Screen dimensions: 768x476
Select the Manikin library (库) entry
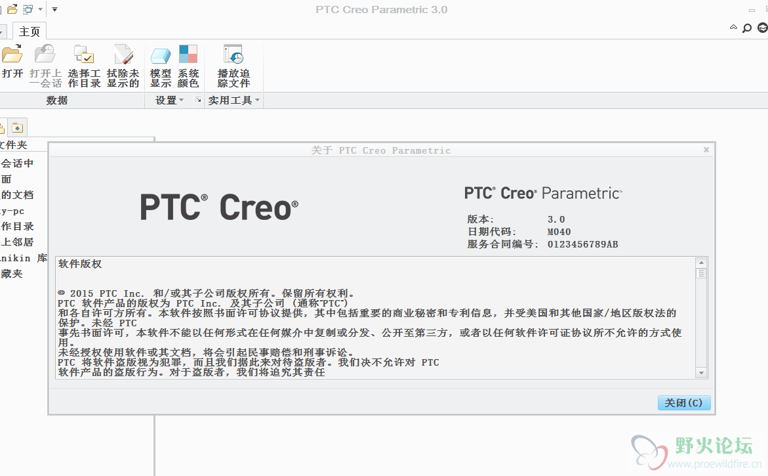[24, 258]
